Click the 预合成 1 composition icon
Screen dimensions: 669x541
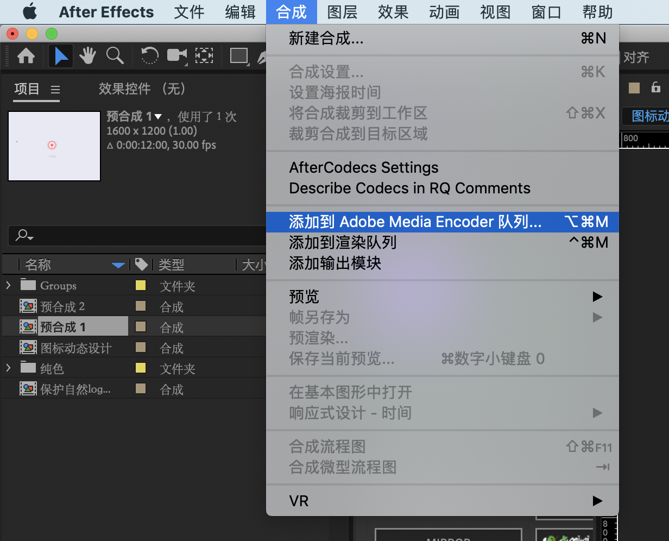pos(28,328)
